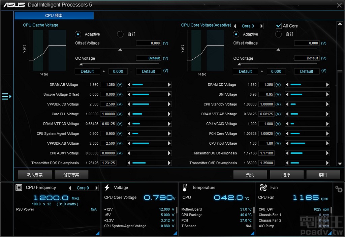Viewport: 345px width, 237px height.
Task: Click the Voltage lightning bolt icon
Action: pyautogui.click(x=107, y=188)
